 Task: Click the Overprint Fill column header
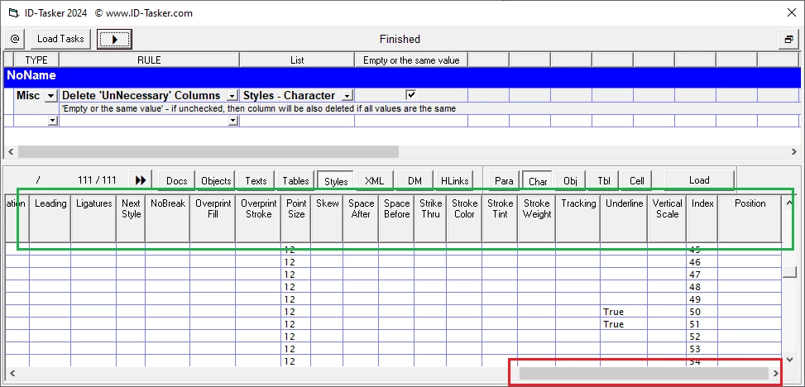tap(213, 218)
